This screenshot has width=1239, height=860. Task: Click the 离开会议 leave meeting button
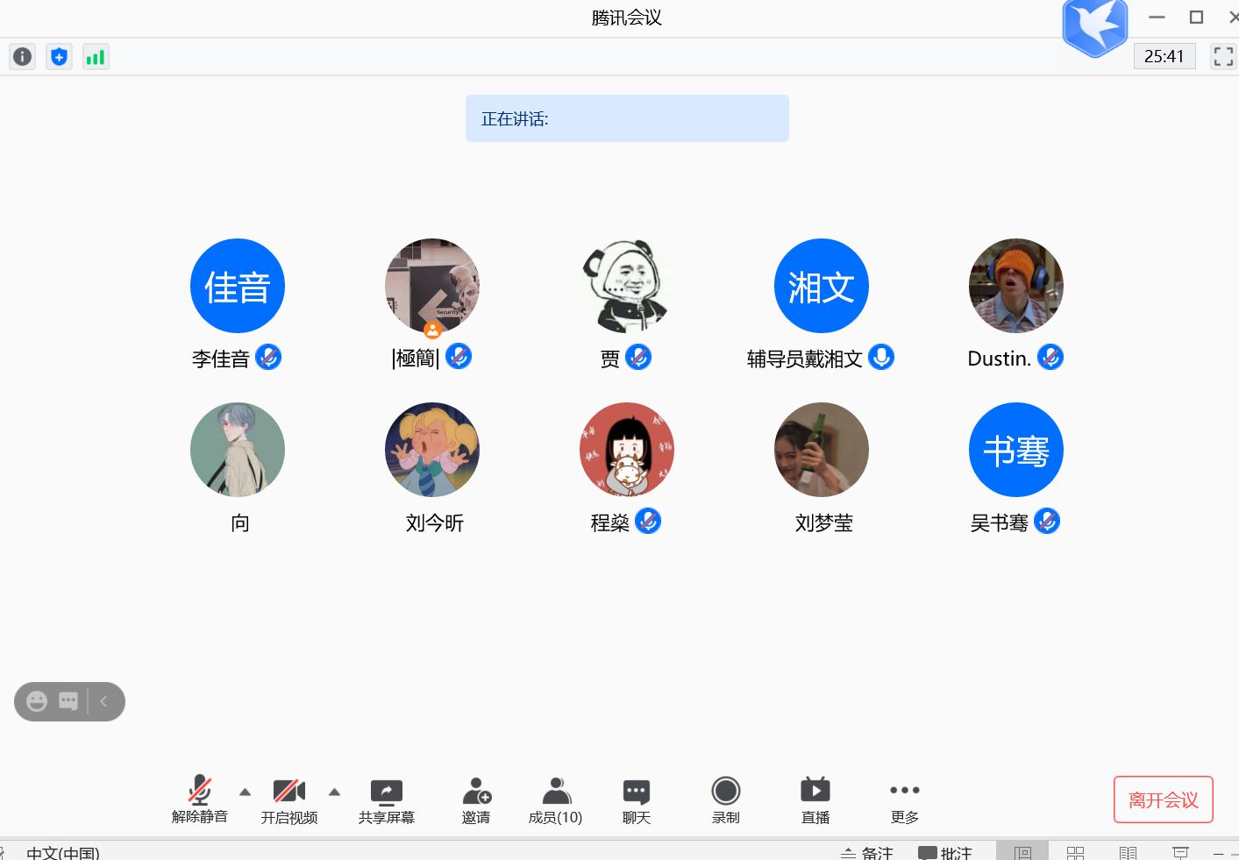(1163, 800)
